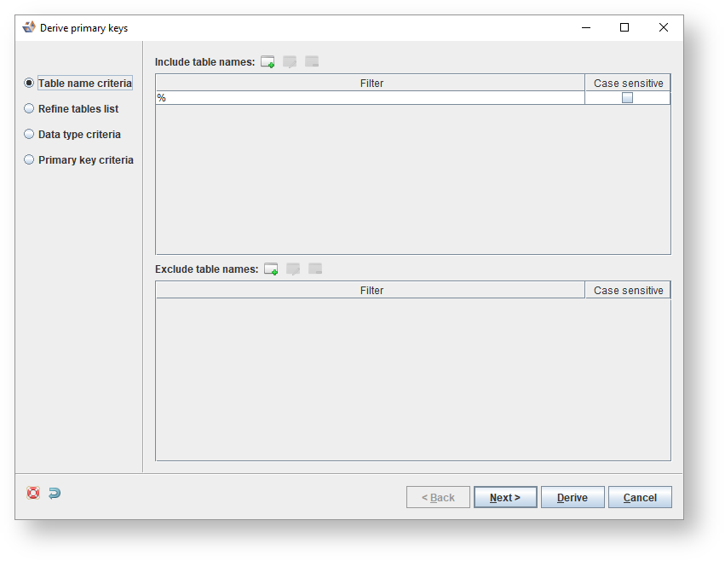Image resolution: width=725 pixels, height=561 pixels.
Task: Go to the next wizard step
Action: click(x=505, y=497)
